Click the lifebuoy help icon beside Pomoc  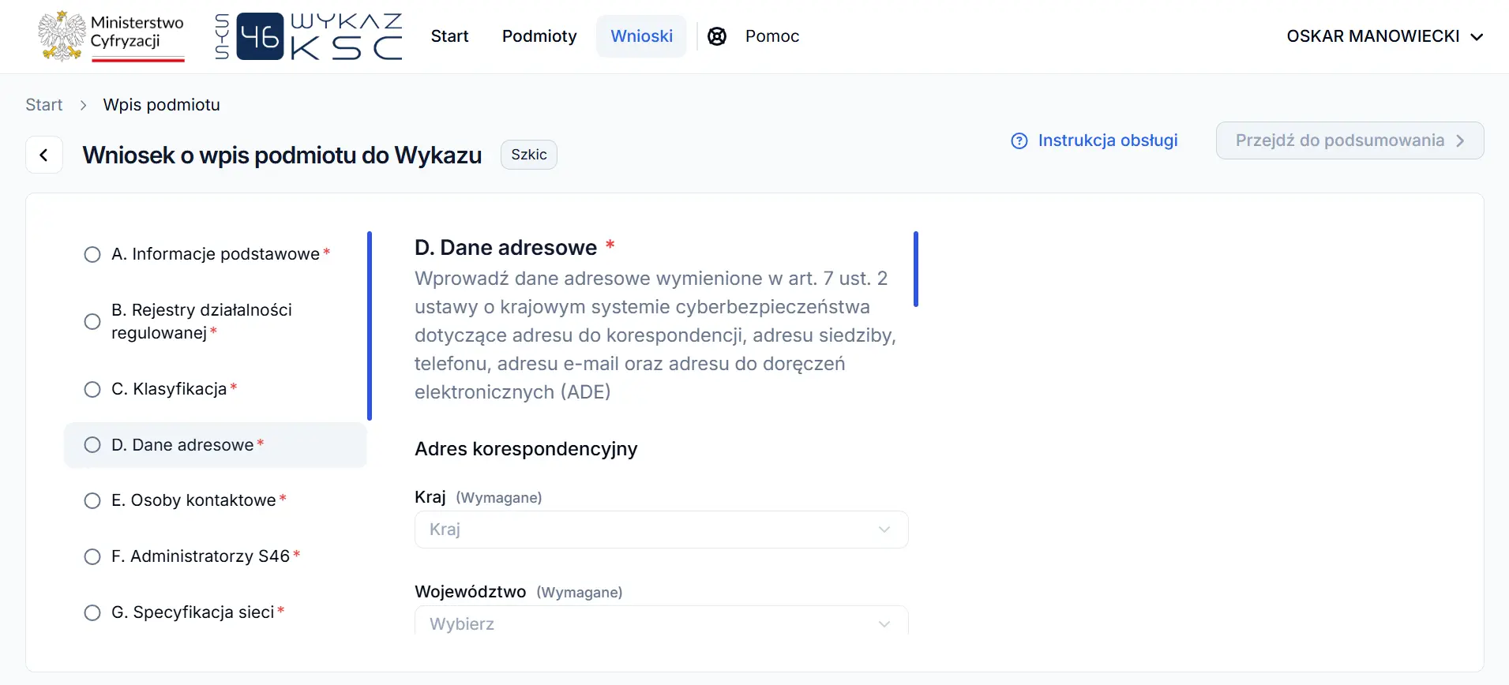click(717, 36)
